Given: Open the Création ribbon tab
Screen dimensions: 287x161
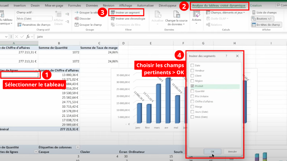Looking at the screenshot, I should (256, 6).
